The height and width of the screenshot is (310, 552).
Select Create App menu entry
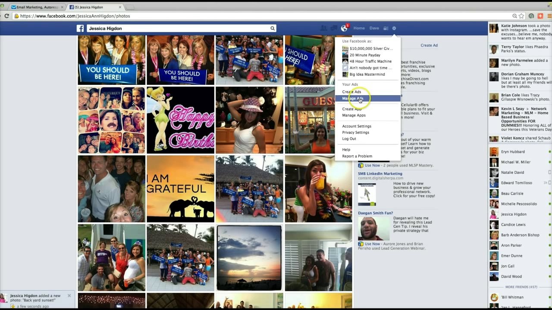click(x=367, y=109)
